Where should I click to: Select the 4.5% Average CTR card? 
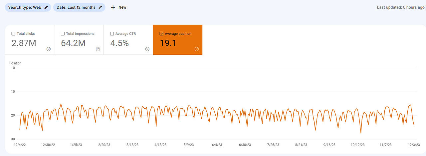(128, 40)
